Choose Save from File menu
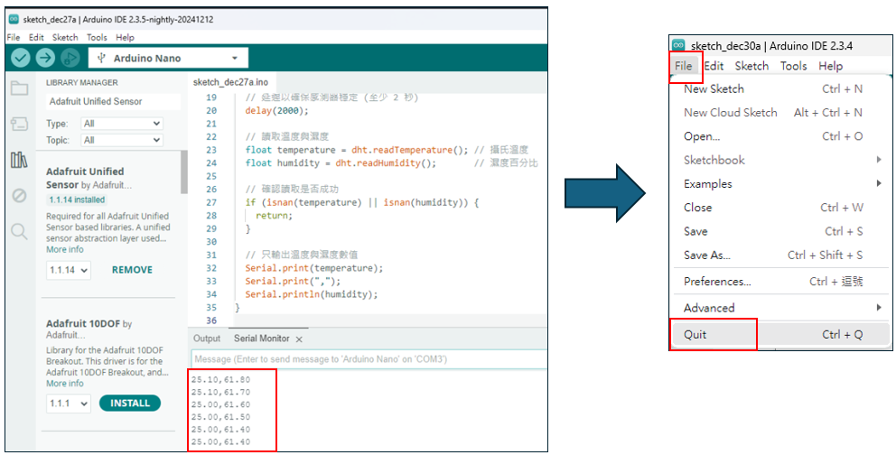 click(x=781, y=231)
